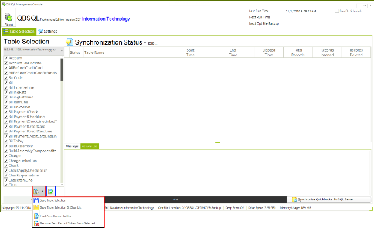This screenshot has height=228, width=374.
Task: Click the table list scroll down arrow
Action: pyautogui.click(x=62, y=185)
